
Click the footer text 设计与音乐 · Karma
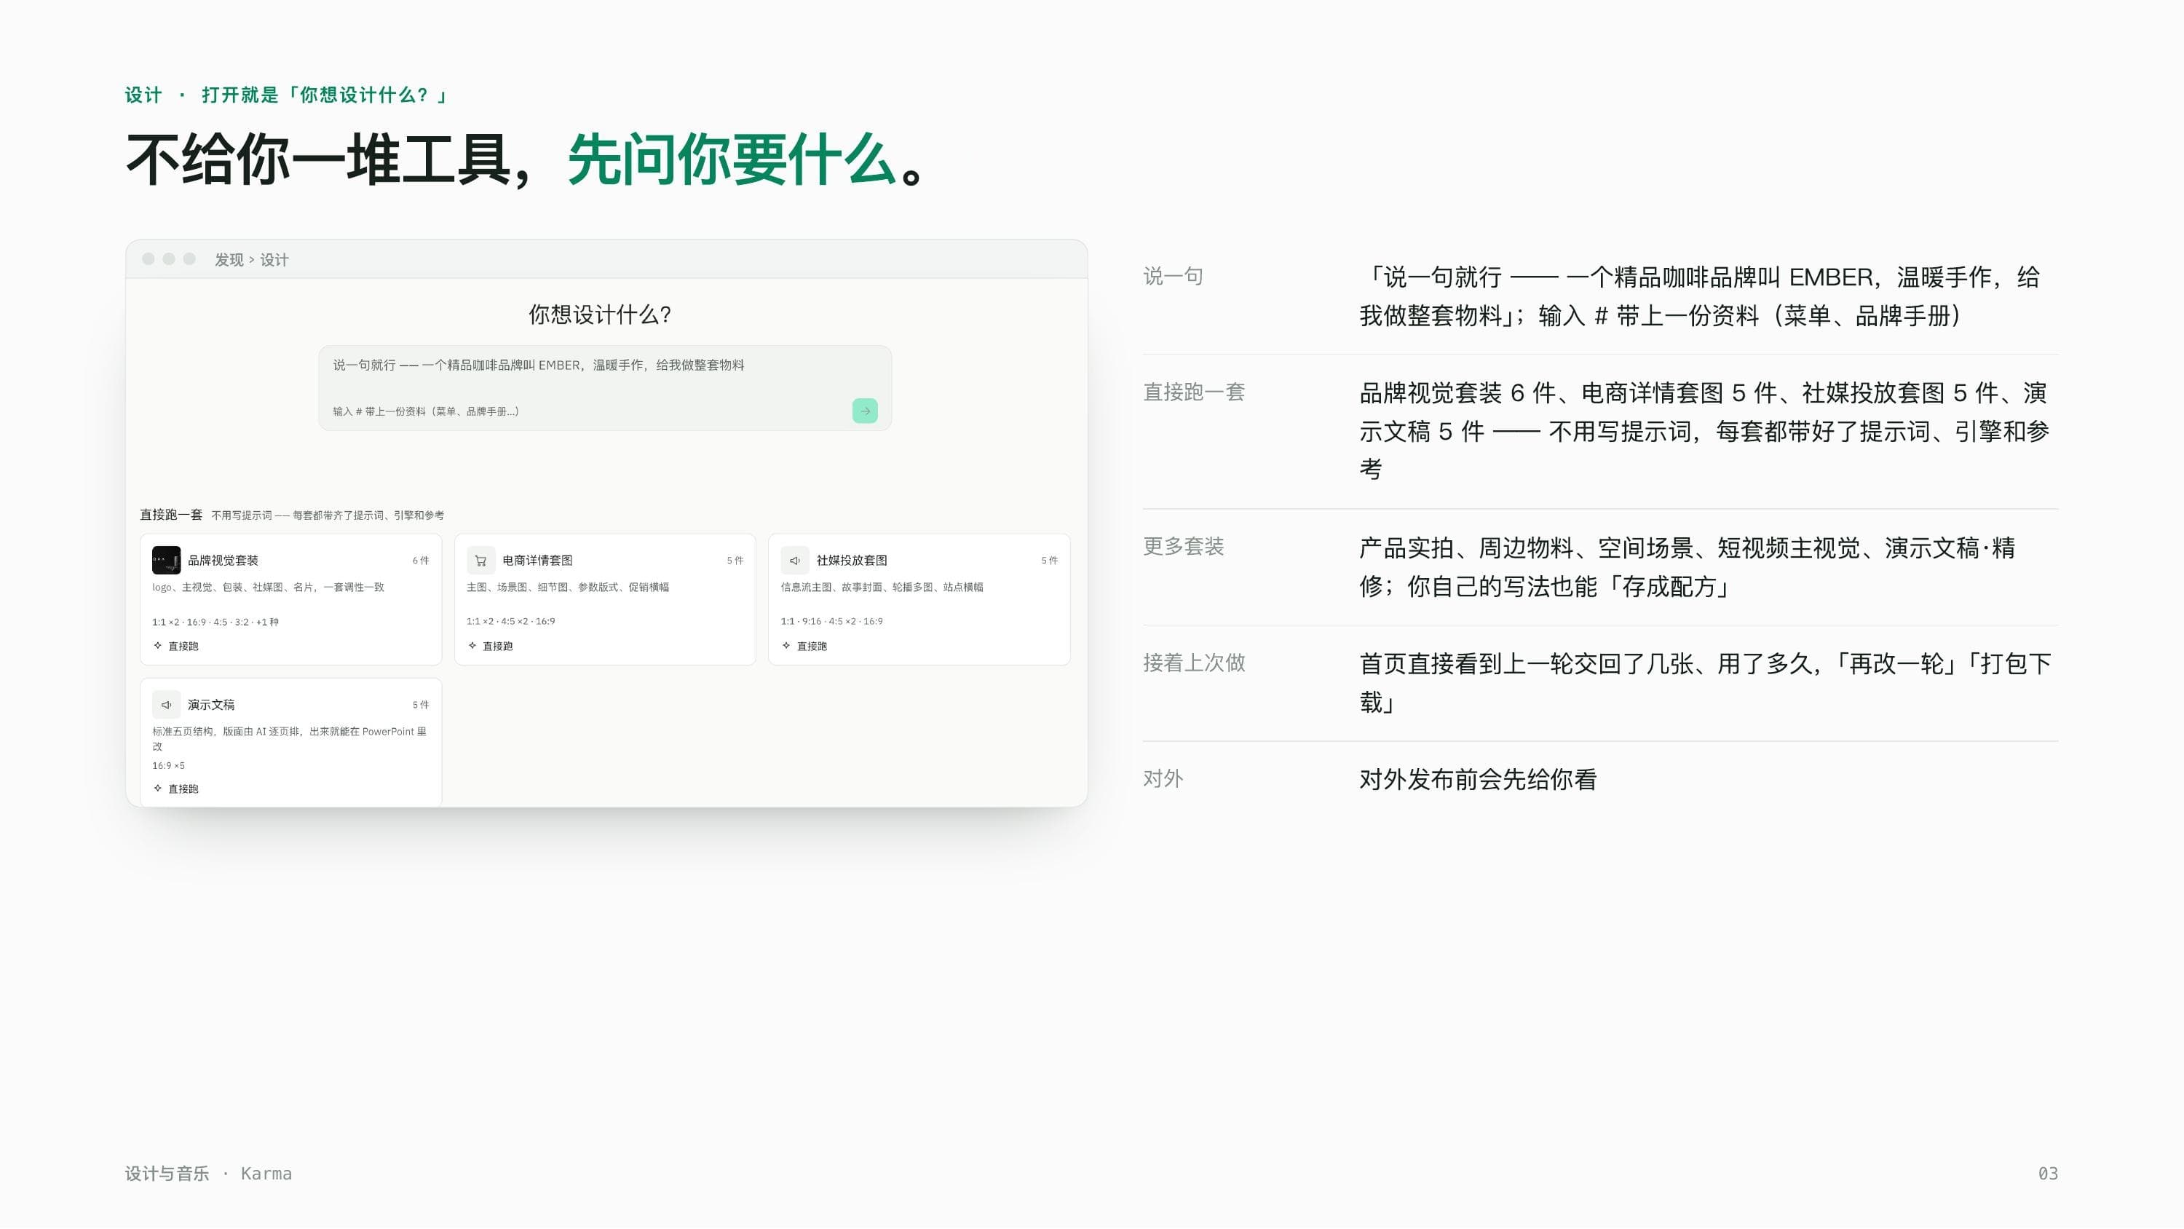click(x=208, y=1173)
